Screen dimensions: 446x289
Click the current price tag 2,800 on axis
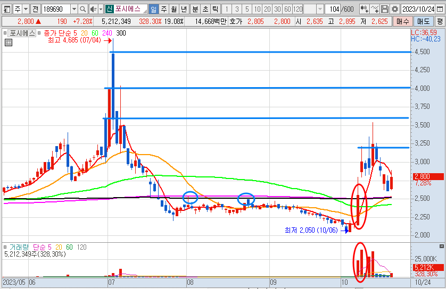428,176
